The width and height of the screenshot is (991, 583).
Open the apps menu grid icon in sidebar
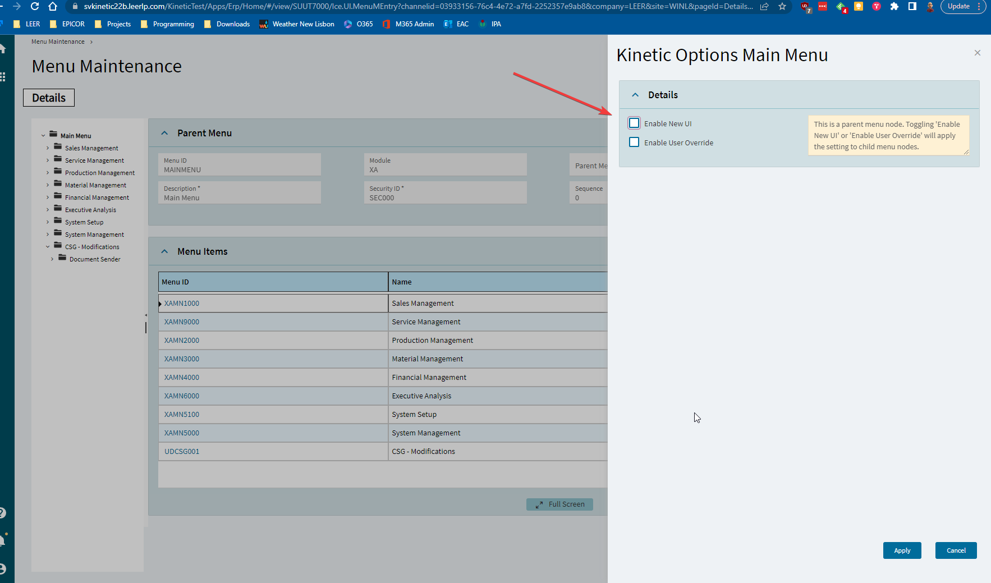click(x=4, y=76)
